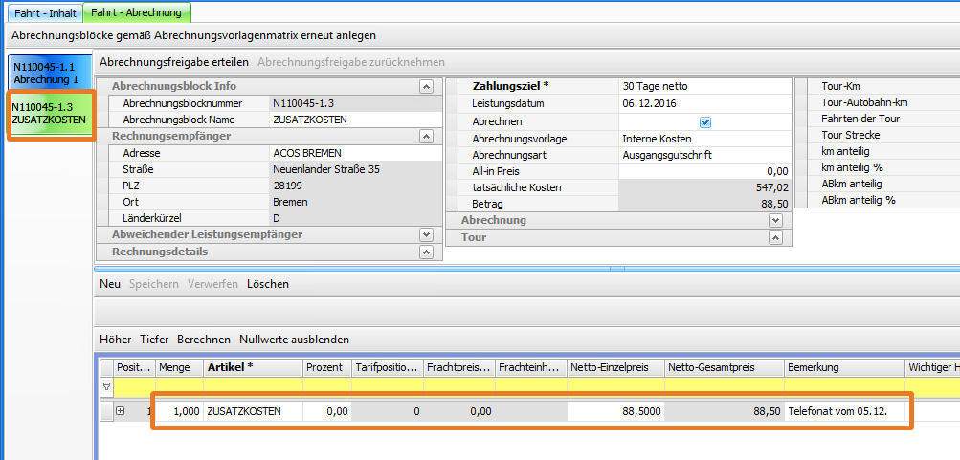Toggle the Rechnungsdetails section chevron
960x460 pixels.
[426, 252]
